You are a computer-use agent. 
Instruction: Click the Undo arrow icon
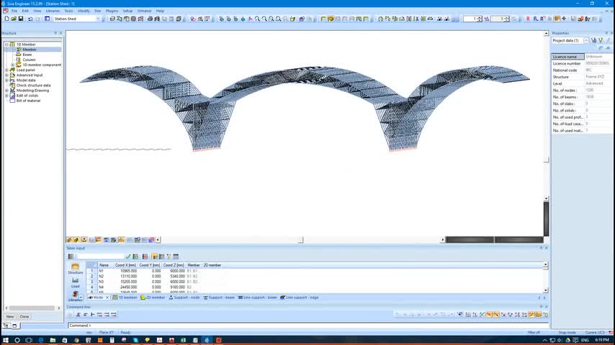(30, 19)
